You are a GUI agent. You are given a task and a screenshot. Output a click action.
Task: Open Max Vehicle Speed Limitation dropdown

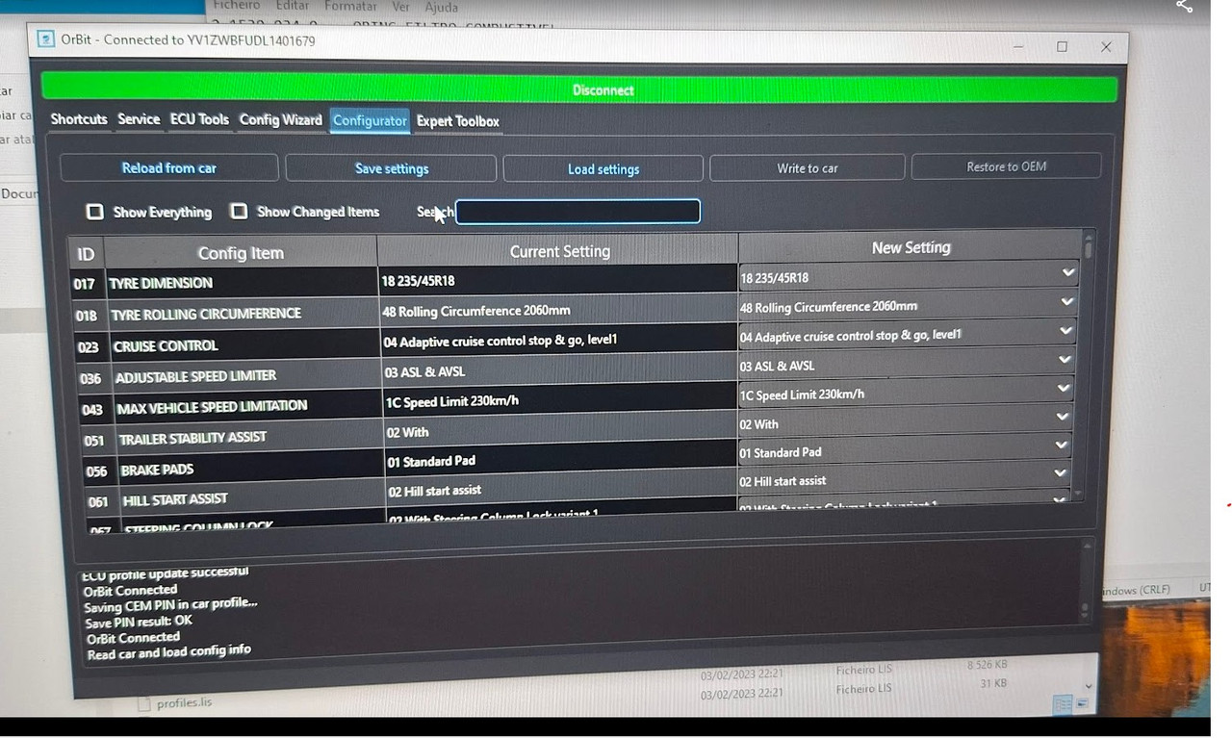pyautogui.click(x=1064, y=388)
